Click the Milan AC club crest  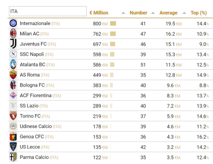click(x=13, y=34)
